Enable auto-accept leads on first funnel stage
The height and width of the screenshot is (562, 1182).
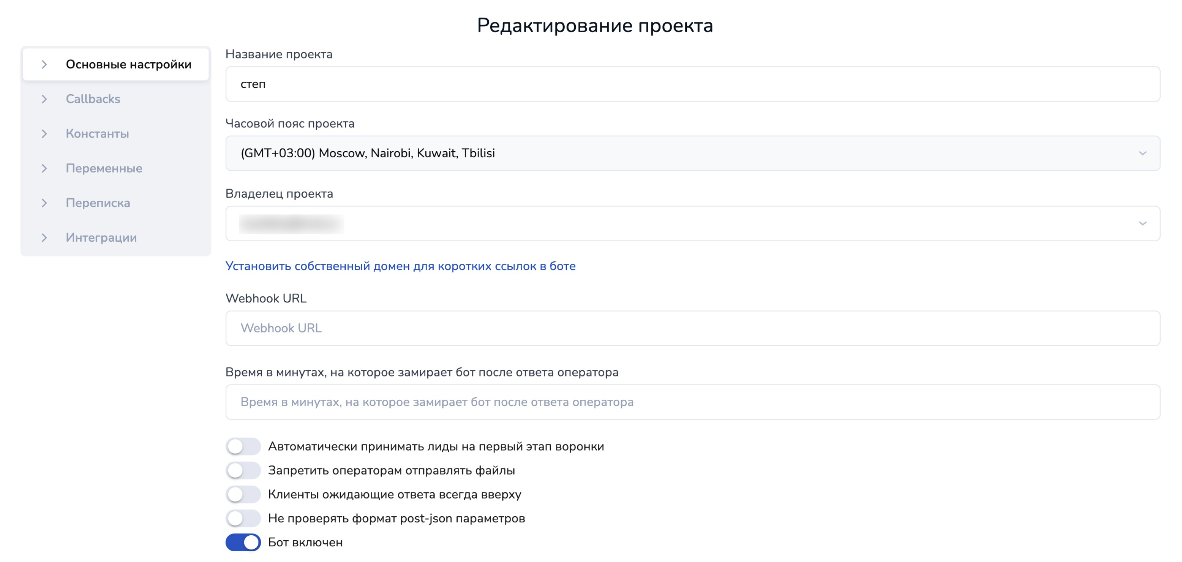[243, 446]
